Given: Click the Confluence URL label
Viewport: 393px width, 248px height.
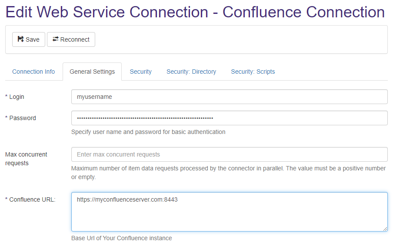Looking at the screenshot, I should [32, 199].
